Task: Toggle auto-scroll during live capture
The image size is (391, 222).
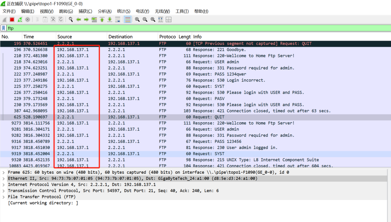Action: 118,20
